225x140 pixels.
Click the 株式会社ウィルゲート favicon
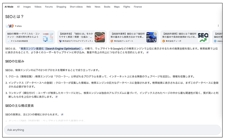tap(112, 41)
